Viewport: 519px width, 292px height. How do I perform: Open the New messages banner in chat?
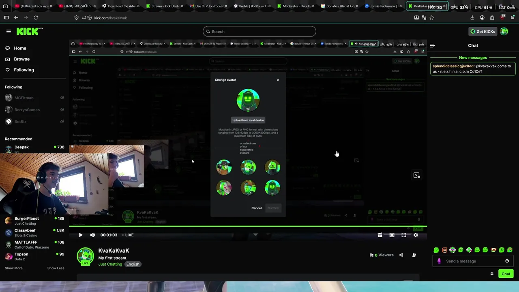coord(473,58)
